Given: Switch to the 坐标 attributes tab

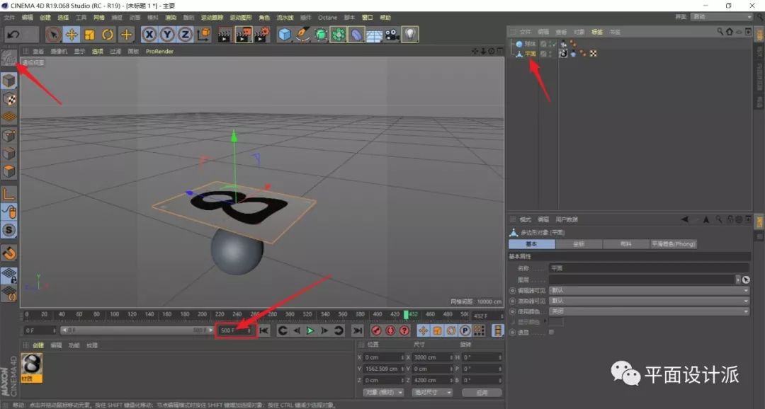Looking at the screenshot, I should pyautogui.click(x=579, y=244).
